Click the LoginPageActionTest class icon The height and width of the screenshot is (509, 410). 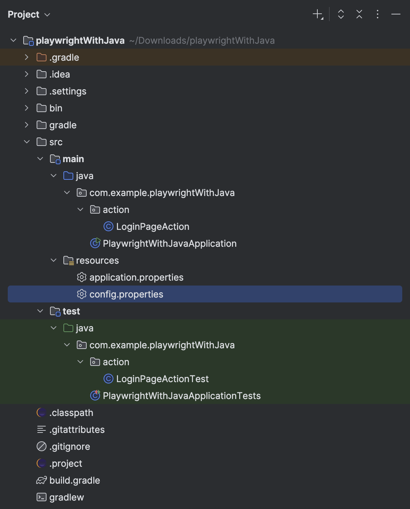click(108, 379)
